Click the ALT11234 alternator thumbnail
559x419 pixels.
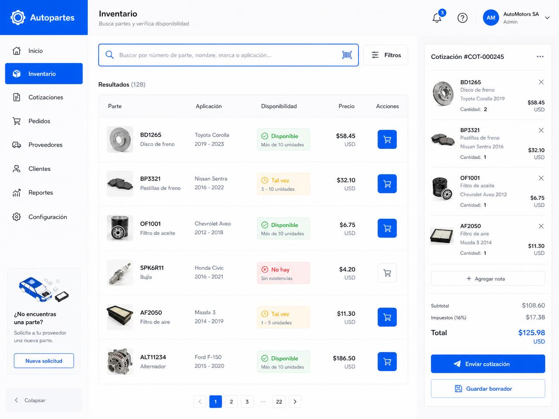coord(120,361)
